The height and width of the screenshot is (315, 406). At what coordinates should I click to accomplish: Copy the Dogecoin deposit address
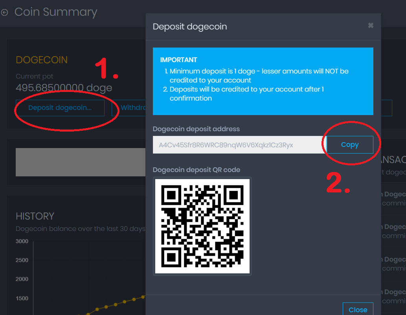tap(350, 145)
